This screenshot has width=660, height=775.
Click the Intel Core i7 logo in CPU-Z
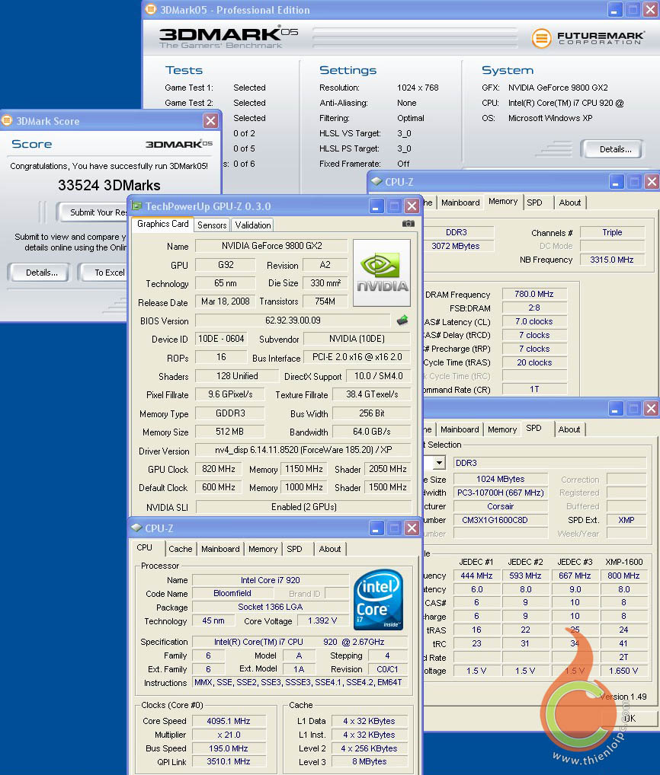pyautogui.click(x=379, y=600)
